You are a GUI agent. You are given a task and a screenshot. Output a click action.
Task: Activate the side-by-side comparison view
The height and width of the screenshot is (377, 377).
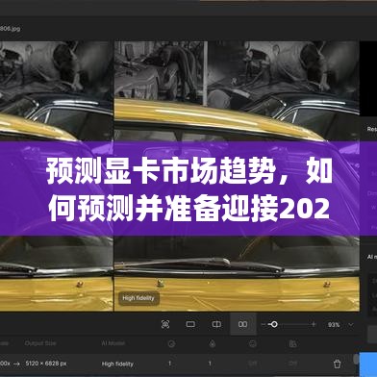(242, 324)
